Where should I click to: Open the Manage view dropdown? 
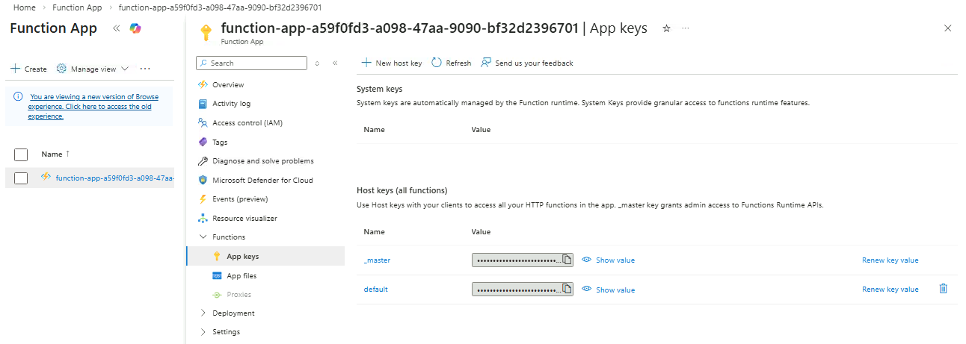(93, 69)
